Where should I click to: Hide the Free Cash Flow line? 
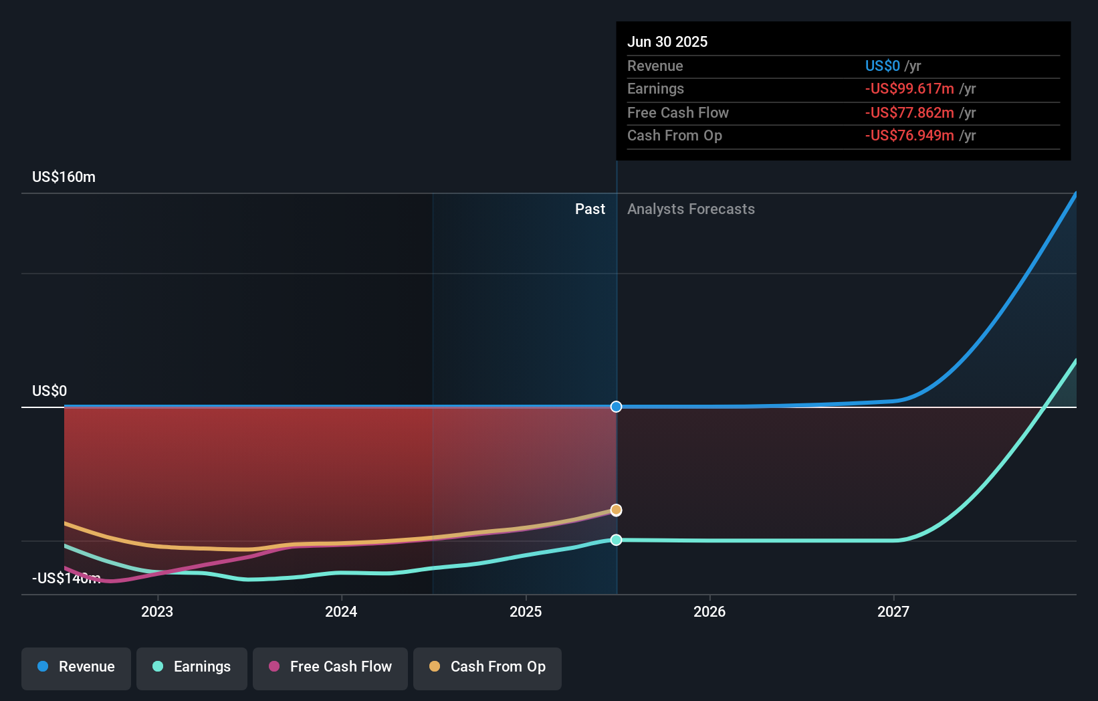[330, 668]
